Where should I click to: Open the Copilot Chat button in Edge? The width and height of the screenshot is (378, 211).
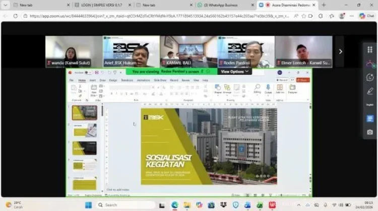[366, 16]
